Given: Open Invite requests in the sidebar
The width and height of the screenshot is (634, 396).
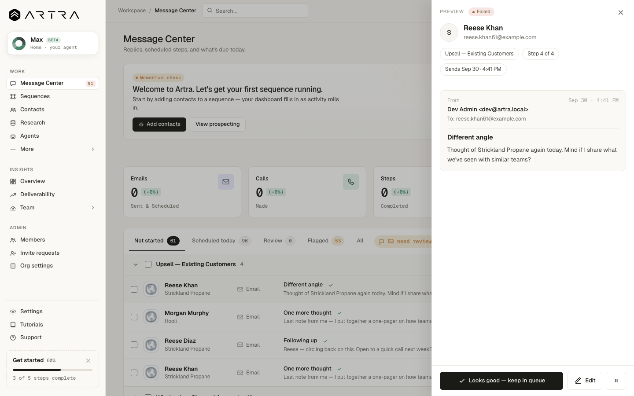Looking at the screenshot, I should [x=52, y=253].
